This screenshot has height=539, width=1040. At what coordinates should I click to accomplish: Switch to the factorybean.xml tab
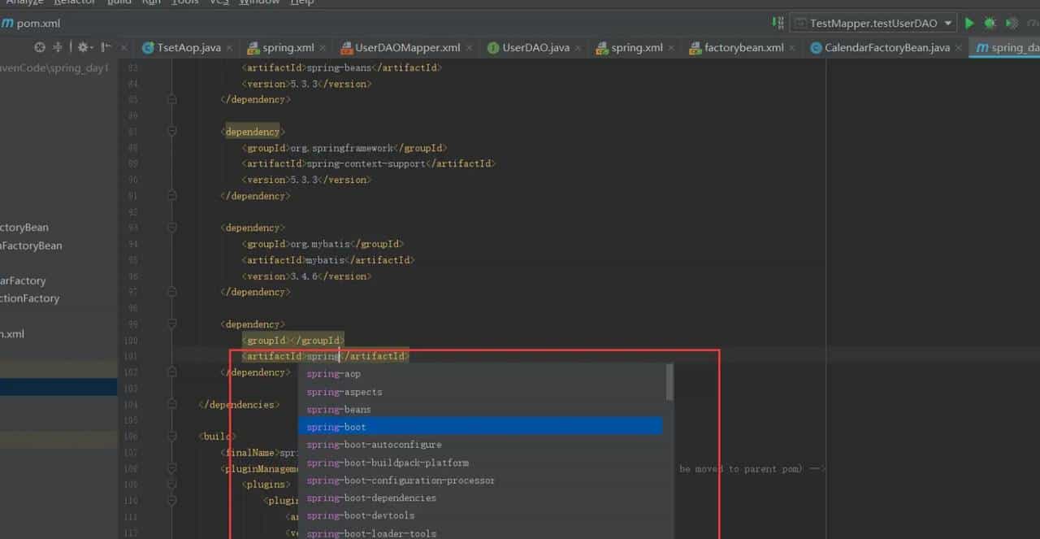pyautogui.click(x=743, y=48)
